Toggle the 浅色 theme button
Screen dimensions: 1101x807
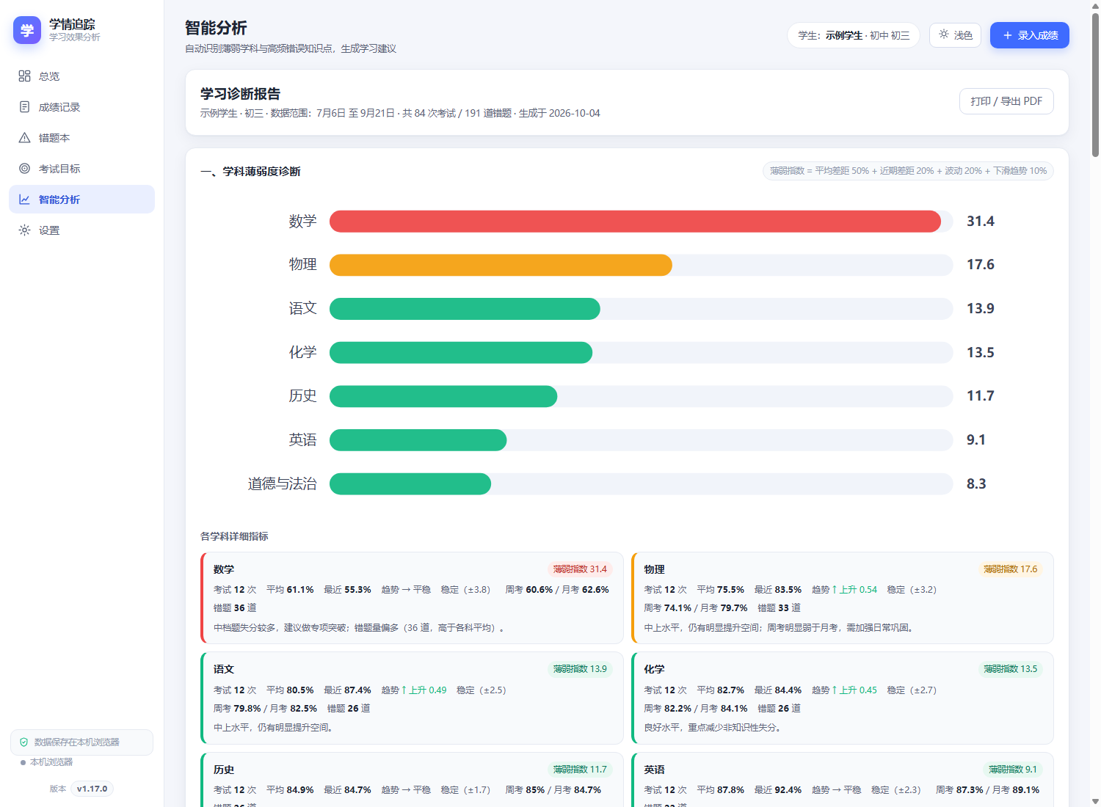tap(955, 35)
